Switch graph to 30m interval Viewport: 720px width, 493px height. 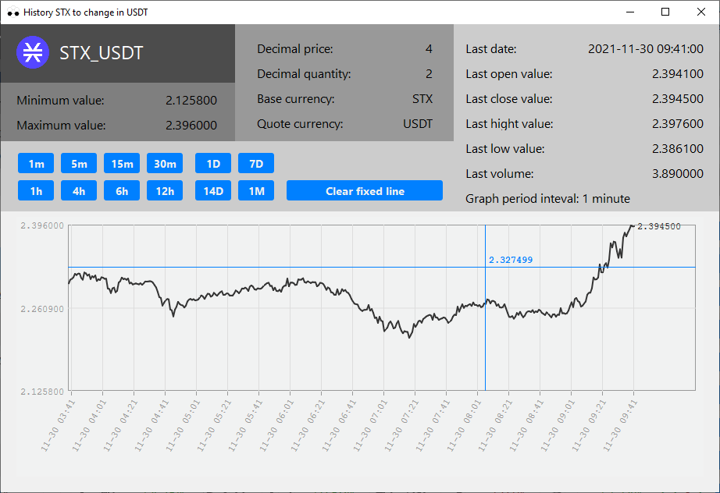pyautogui.click(x=165, y=163)
